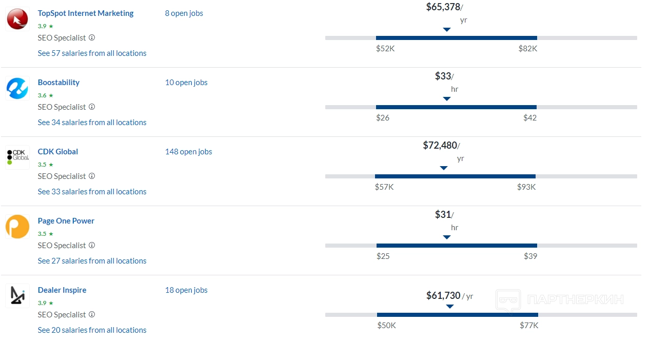Click info icon beside Dealer Inspire SEO Specialist

[x=92, y=314]
